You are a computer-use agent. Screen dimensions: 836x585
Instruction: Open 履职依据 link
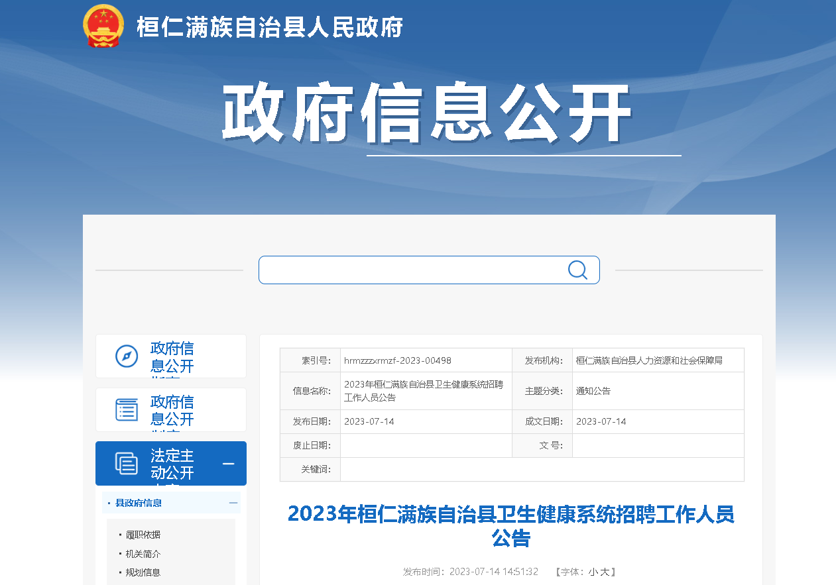click(143, 535)
